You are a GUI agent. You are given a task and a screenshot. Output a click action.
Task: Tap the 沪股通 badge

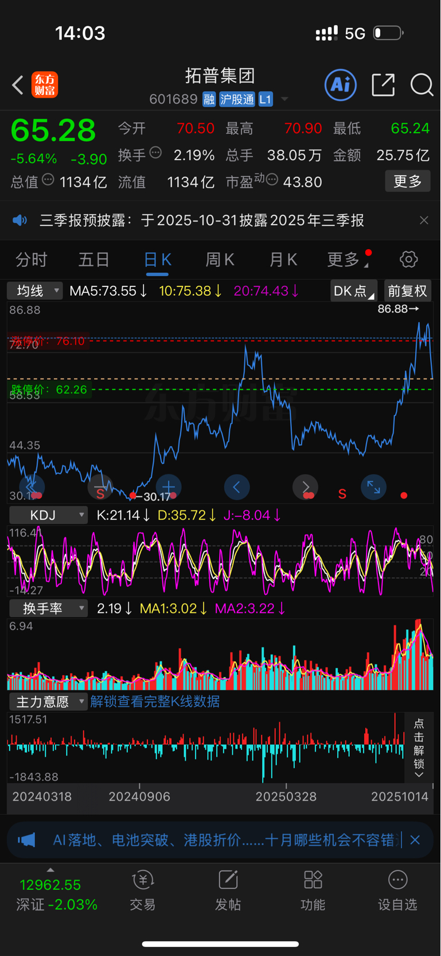point(237,100)
